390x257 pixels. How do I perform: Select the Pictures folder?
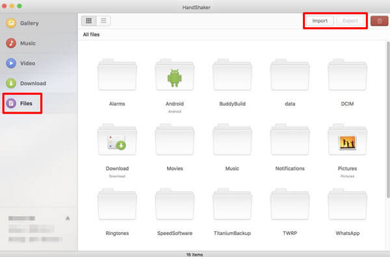click(x=347, y=140)
